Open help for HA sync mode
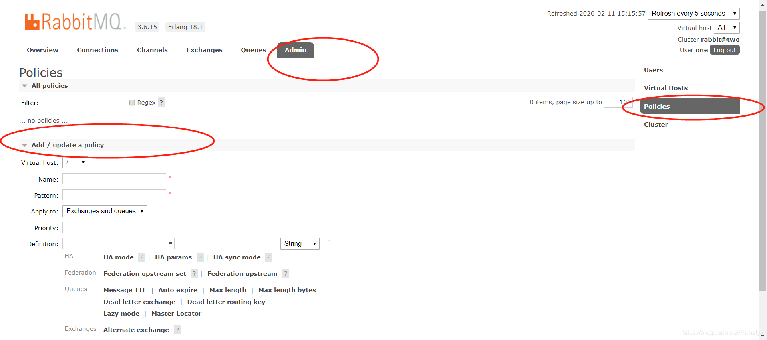The height and width of the screenshot is (340, 767). point(269,257)
